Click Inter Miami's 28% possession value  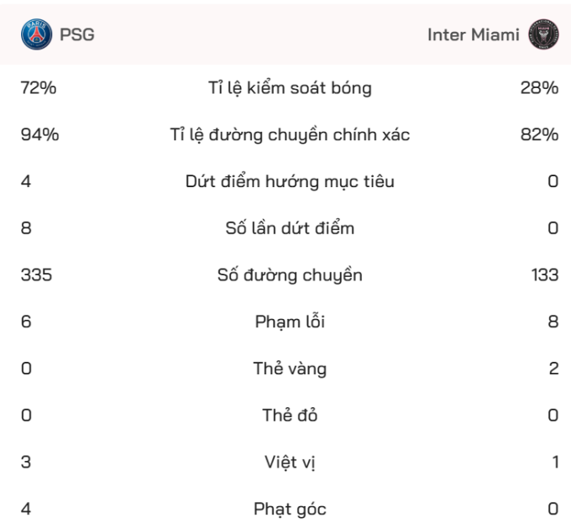coord(539,88)
